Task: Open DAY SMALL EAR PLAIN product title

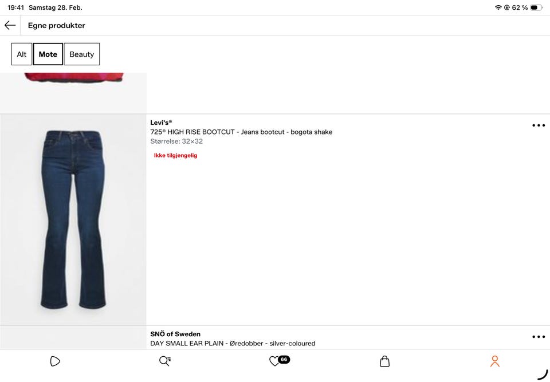Action: click(233, 344)
